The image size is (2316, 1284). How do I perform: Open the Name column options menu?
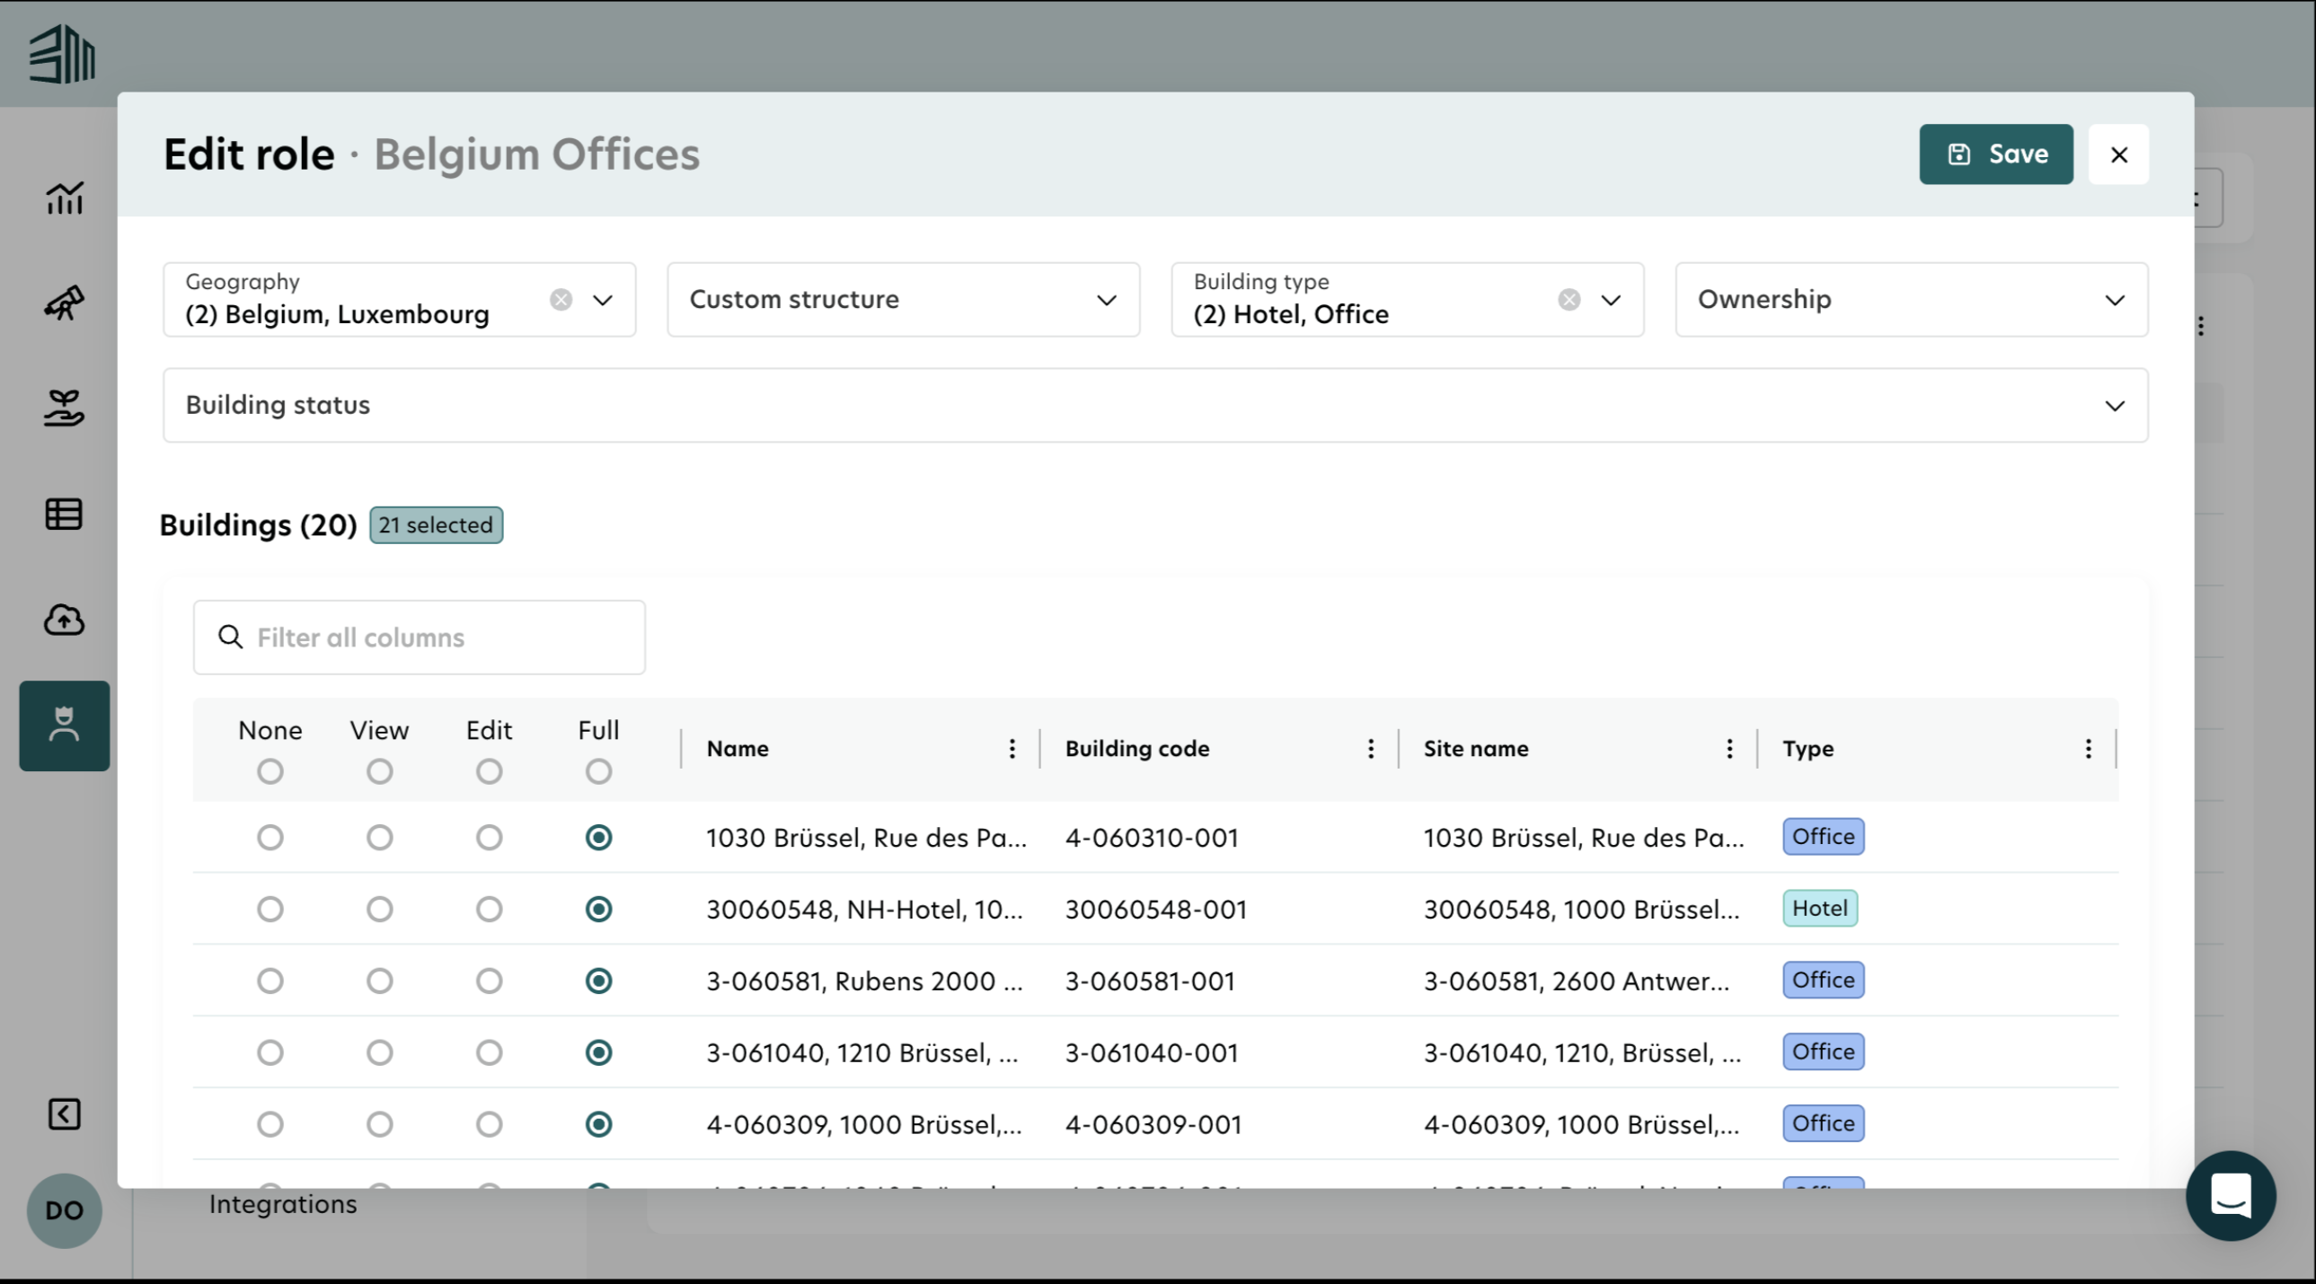coord(1012,749)
